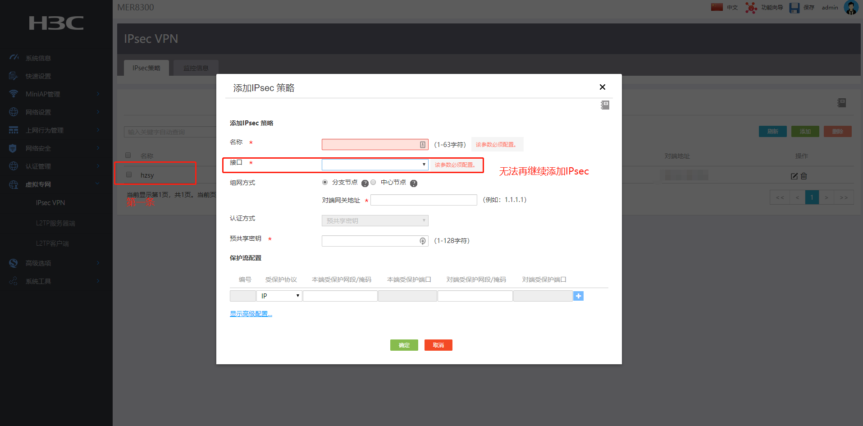863x426 pixels.
Task: Click the 系统工具 icon
Action: [x=14, y=281]
